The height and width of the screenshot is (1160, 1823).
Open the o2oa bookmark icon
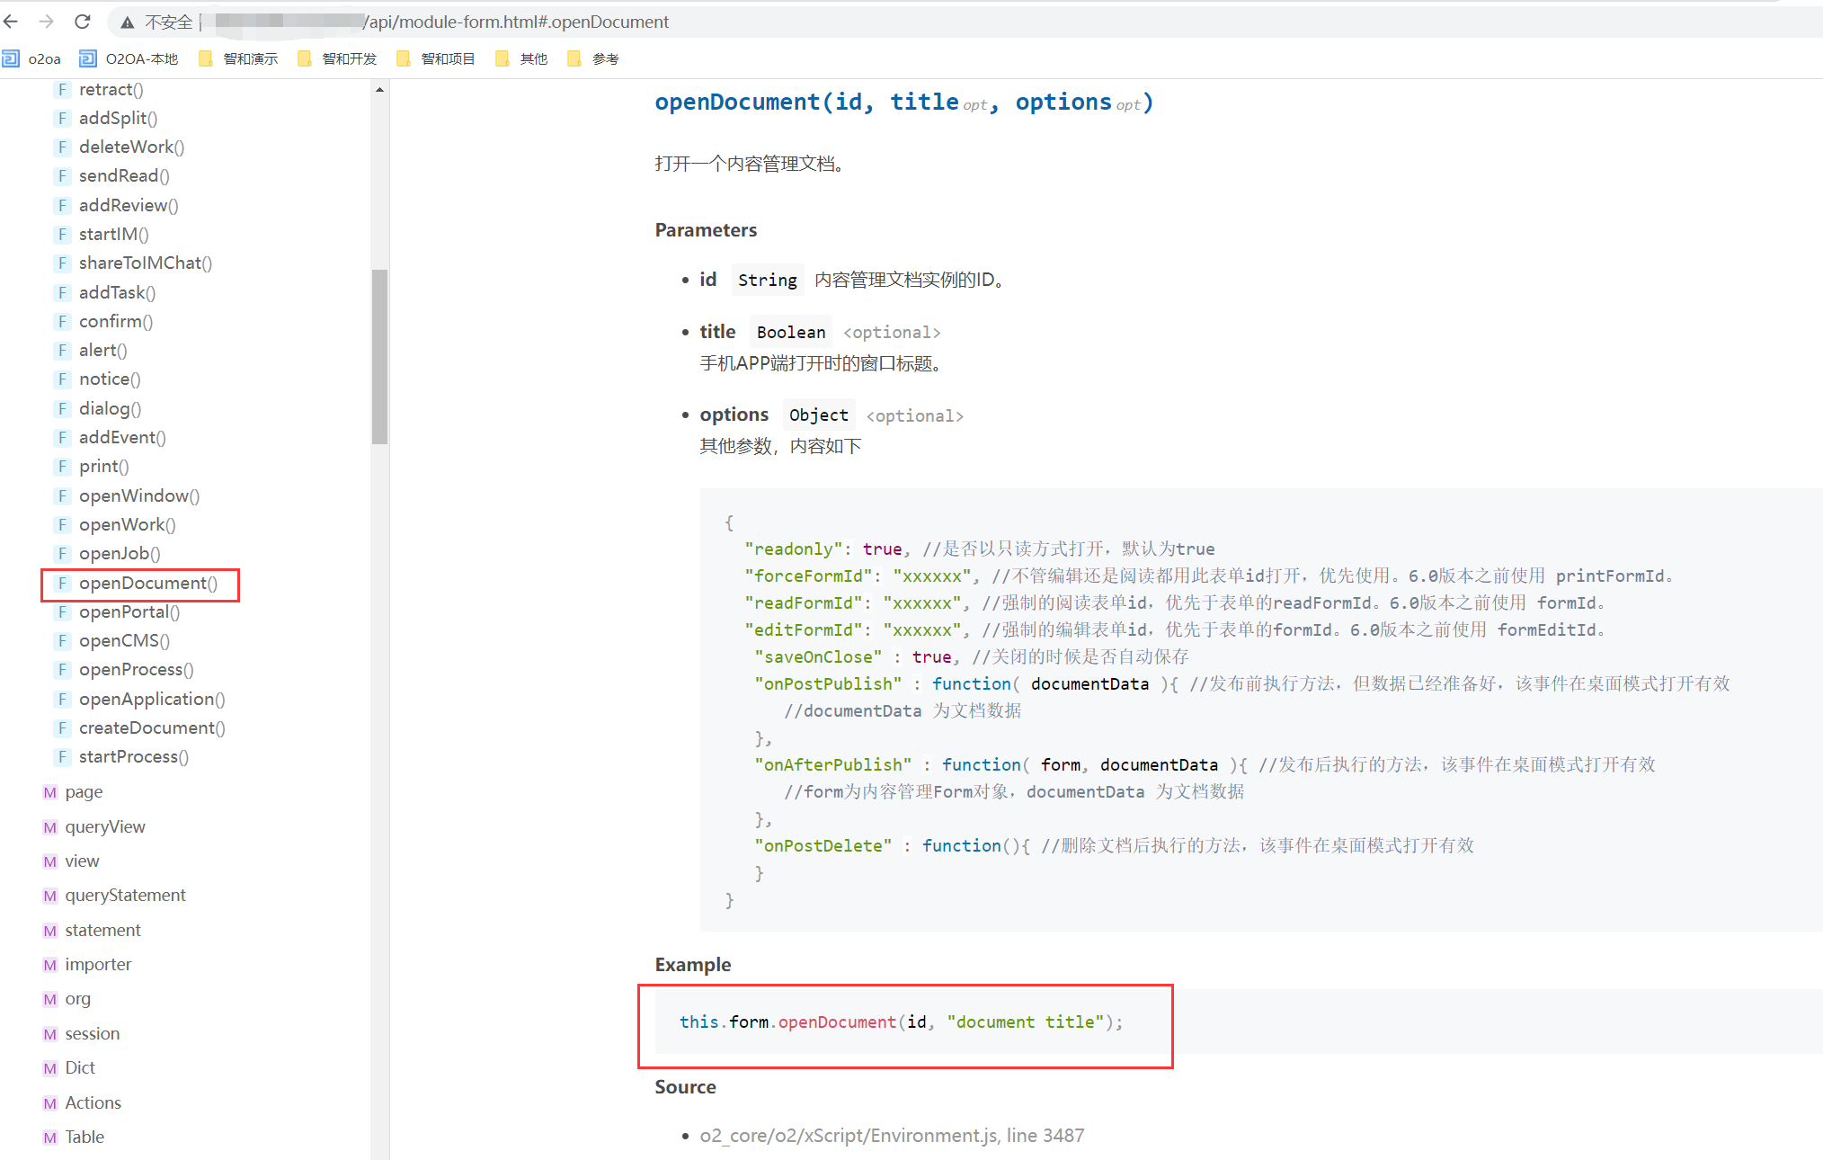[11, 59]
